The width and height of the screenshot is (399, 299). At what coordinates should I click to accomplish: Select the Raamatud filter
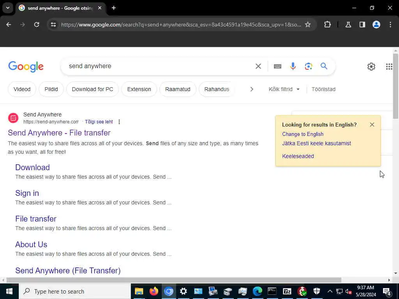[178, 89]
